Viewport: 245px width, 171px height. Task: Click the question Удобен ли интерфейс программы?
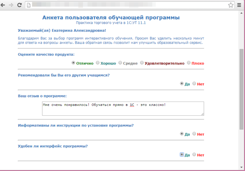pyautogui.click(x=53, y=146)
